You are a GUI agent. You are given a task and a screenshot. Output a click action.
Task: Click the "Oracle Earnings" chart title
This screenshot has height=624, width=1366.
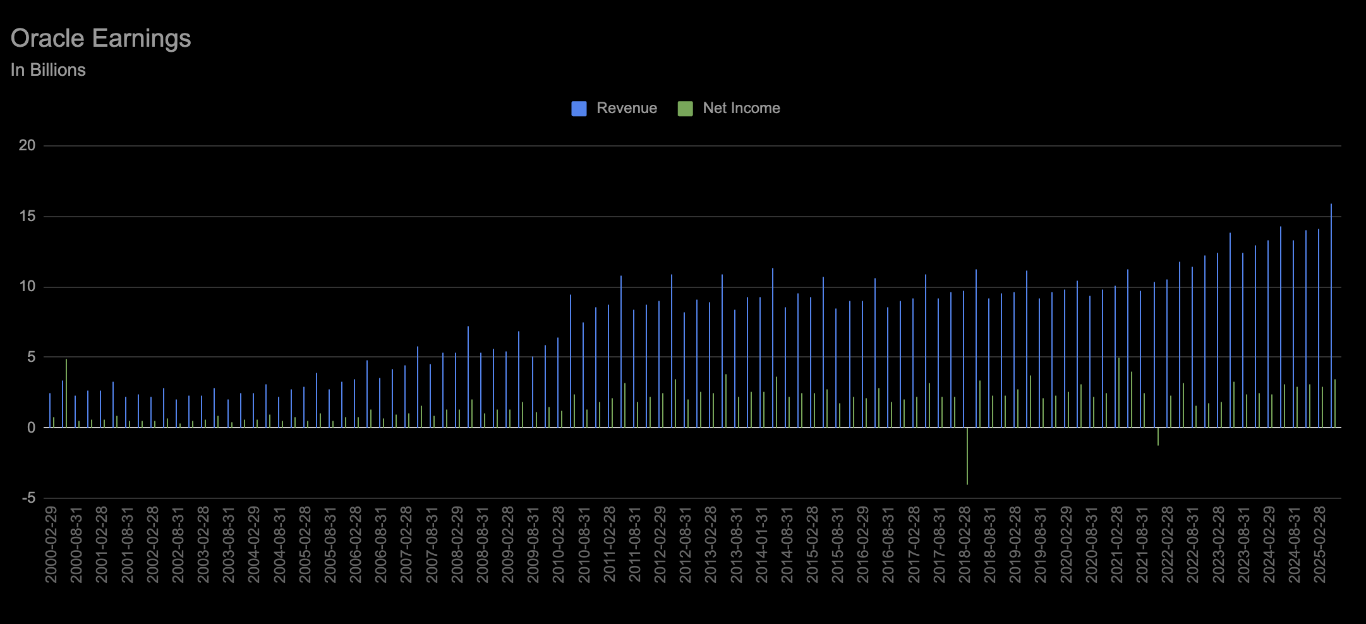(x=101, y=38)
